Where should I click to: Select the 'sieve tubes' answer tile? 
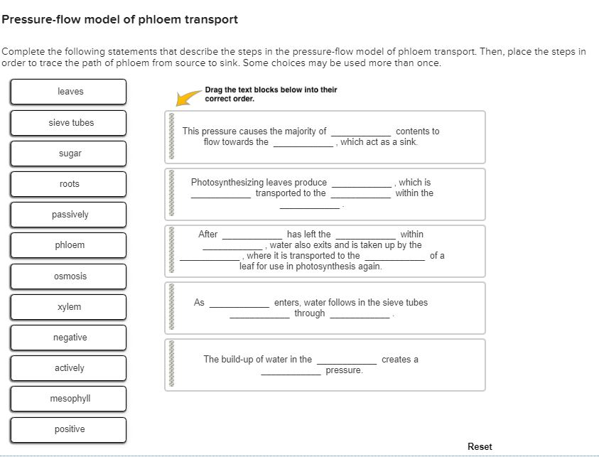pos(68,123)
